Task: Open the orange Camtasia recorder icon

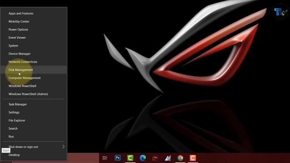Action: pos(193,158)
